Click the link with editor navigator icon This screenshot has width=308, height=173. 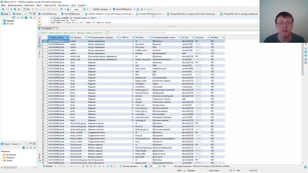tap(22, 18)
